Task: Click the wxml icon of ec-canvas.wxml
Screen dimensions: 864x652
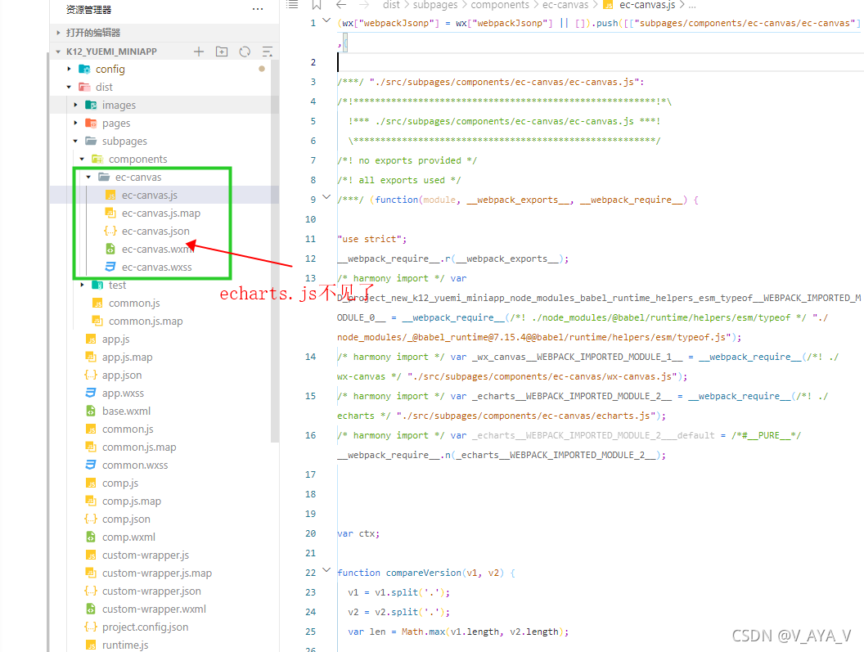Action: pos(110,250)
